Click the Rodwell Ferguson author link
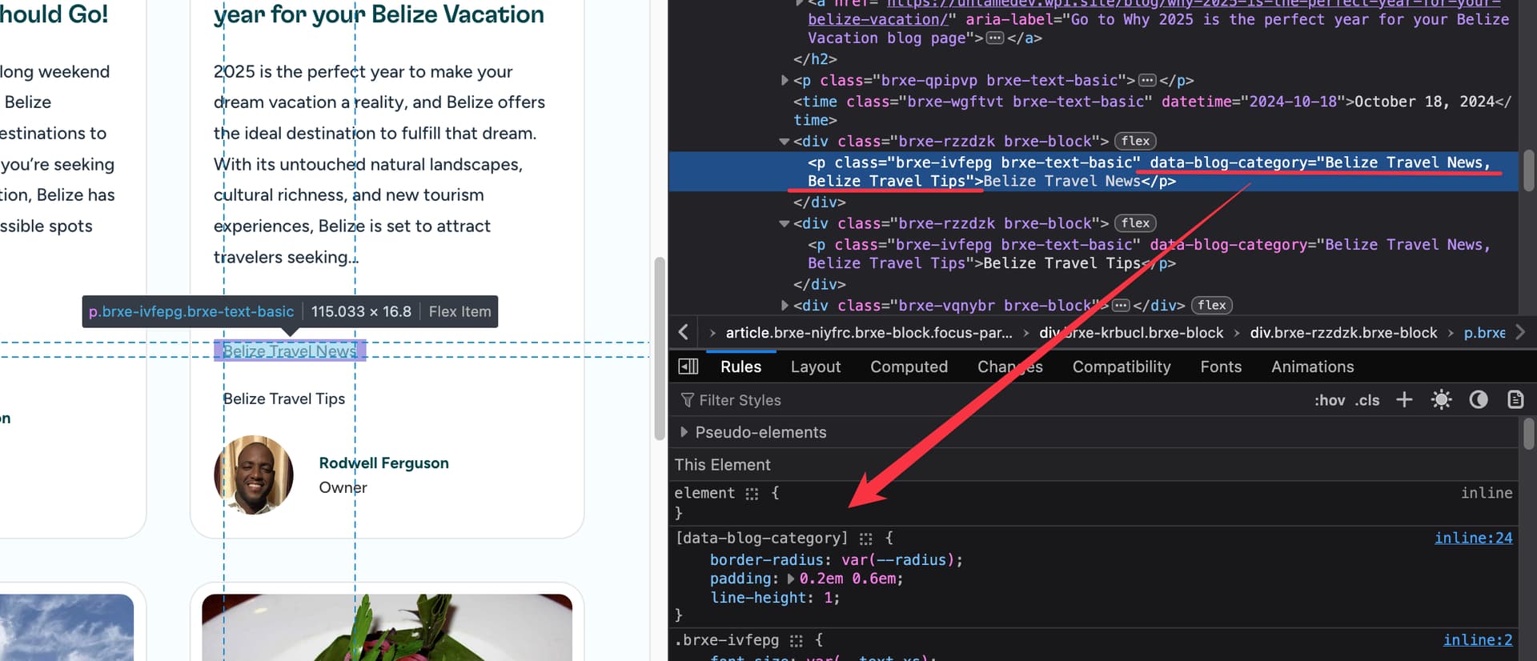 pos(383,463)
